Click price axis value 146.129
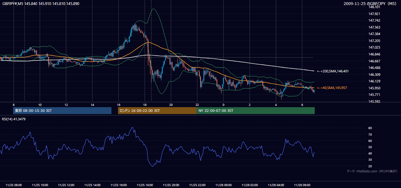 (x=374, y=81)
